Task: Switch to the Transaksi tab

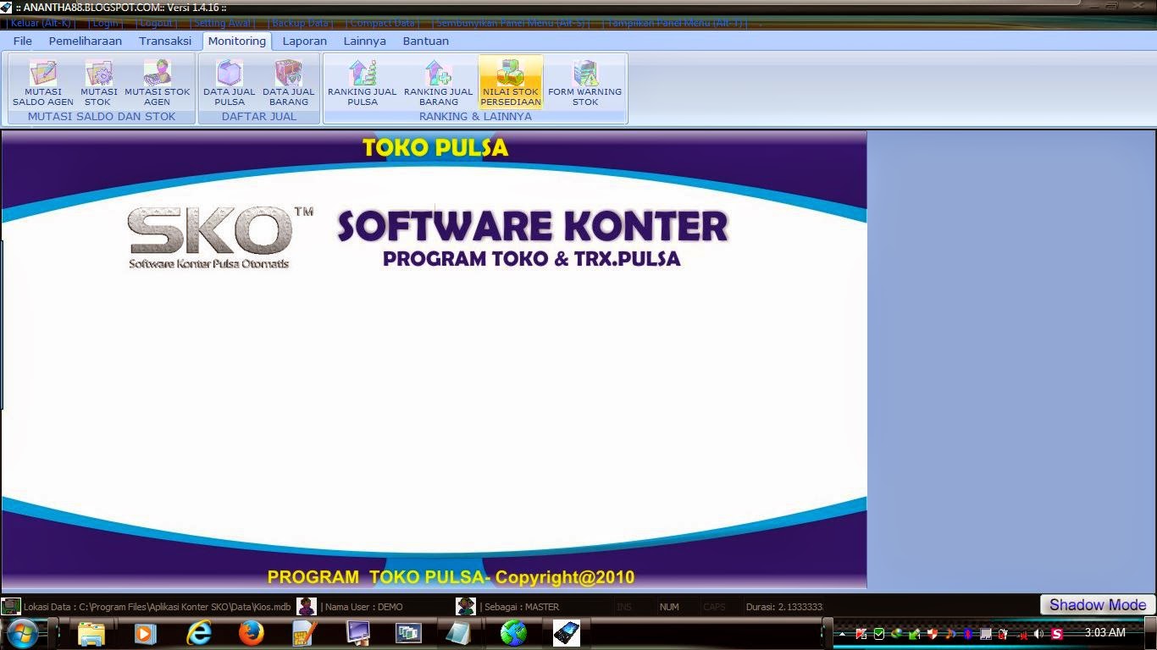Action: [x=166, y=41]
